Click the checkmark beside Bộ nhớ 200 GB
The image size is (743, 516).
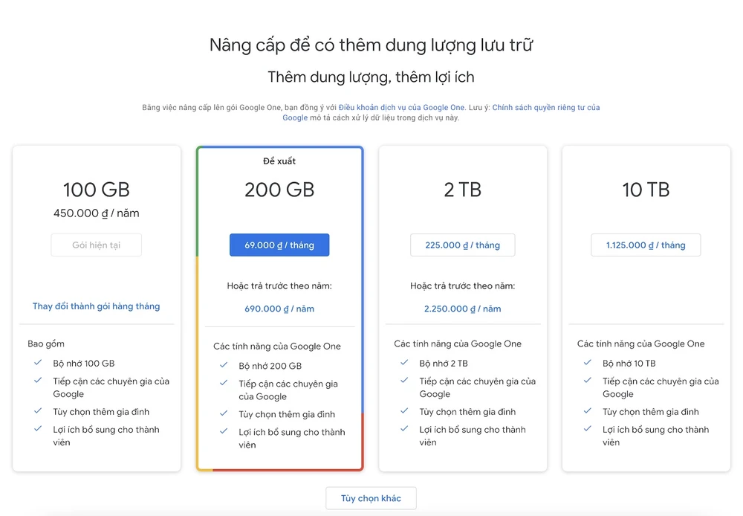(x=224, y=365)
